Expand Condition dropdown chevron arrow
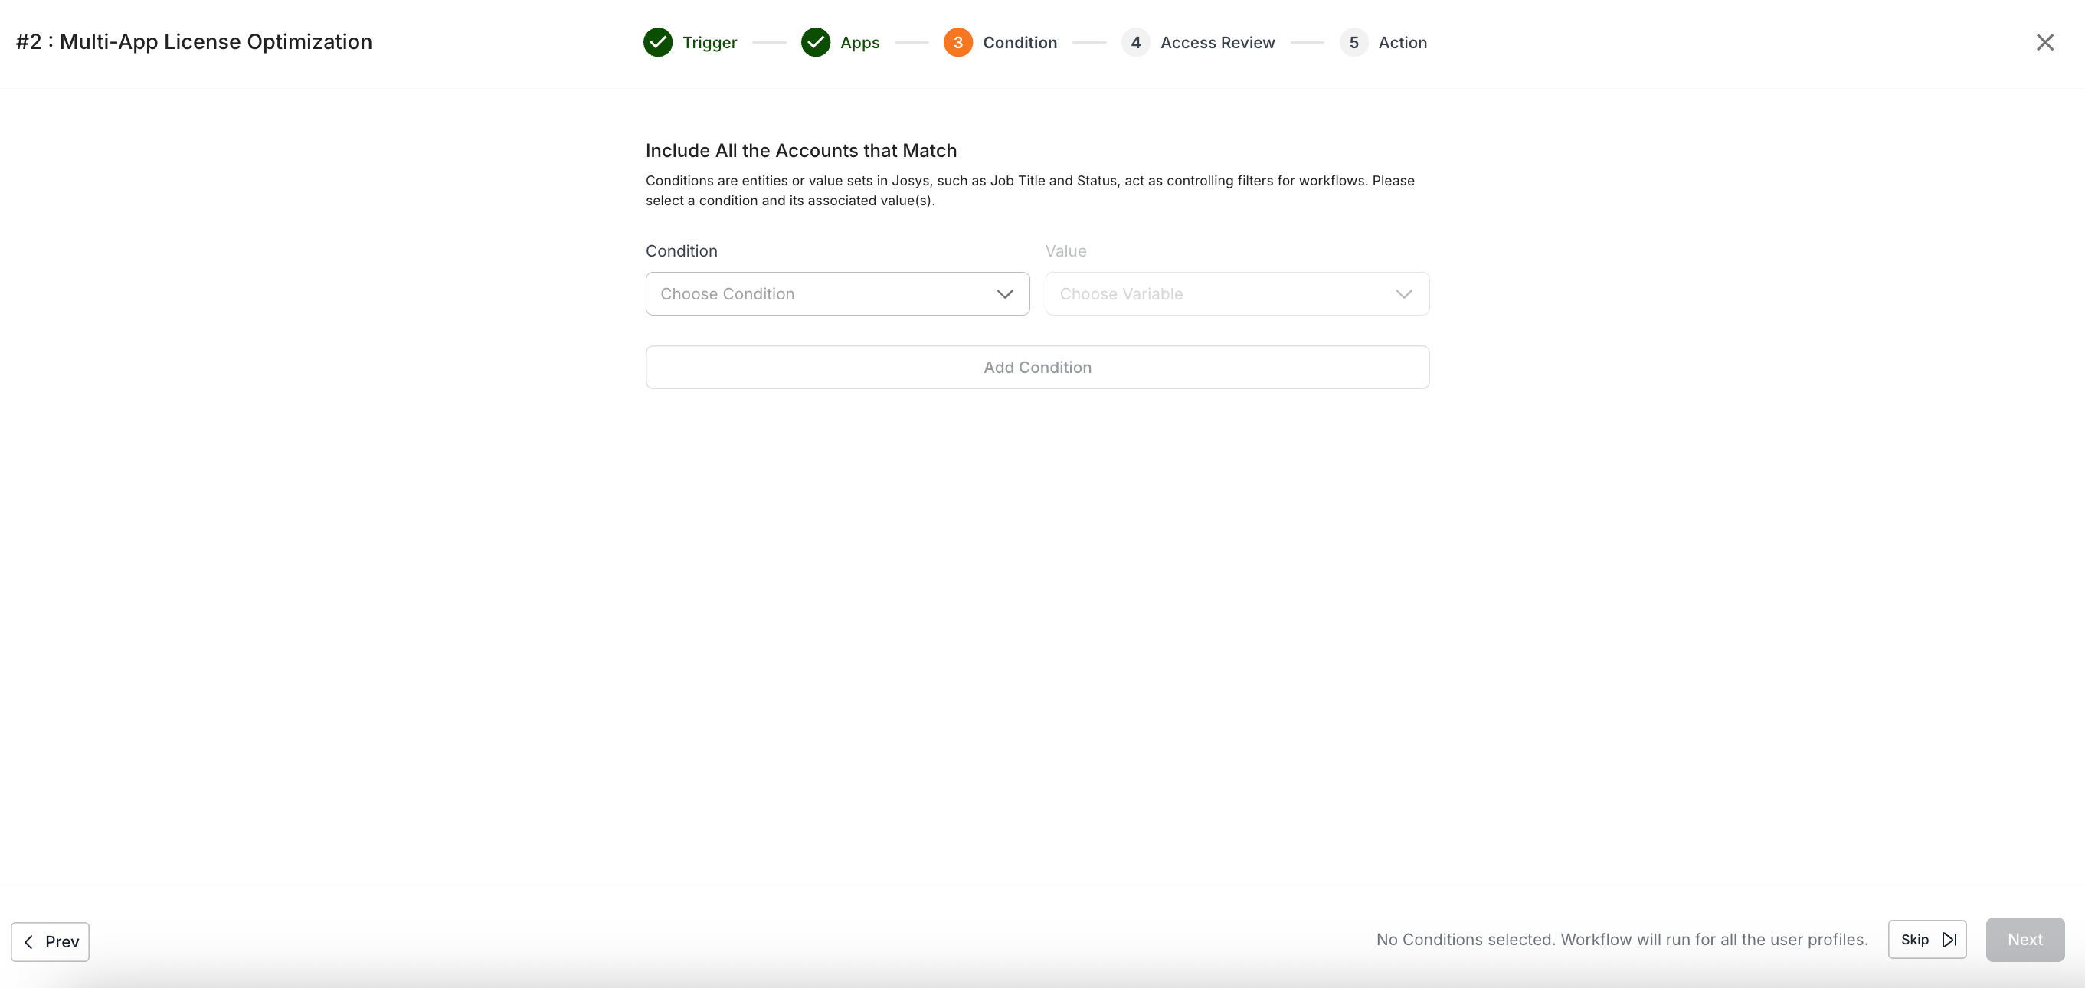The image size is (2085, 988). pos(1004,294)
